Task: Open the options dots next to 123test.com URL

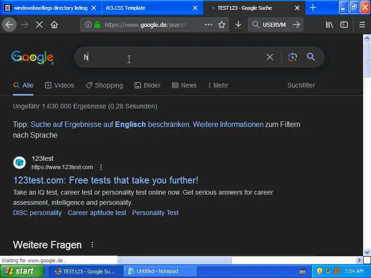Action: [101, 167]
